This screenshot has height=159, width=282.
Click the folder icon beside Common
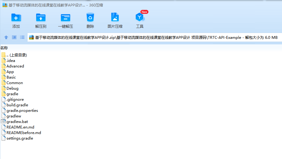point(3,83)
